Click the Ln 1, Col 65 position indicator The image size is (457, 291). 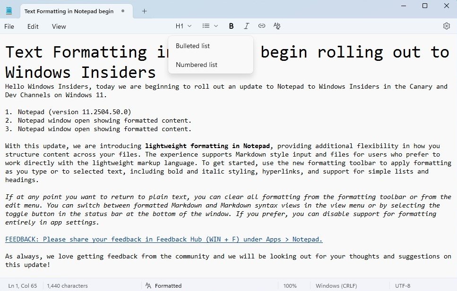tap(22, 286)
